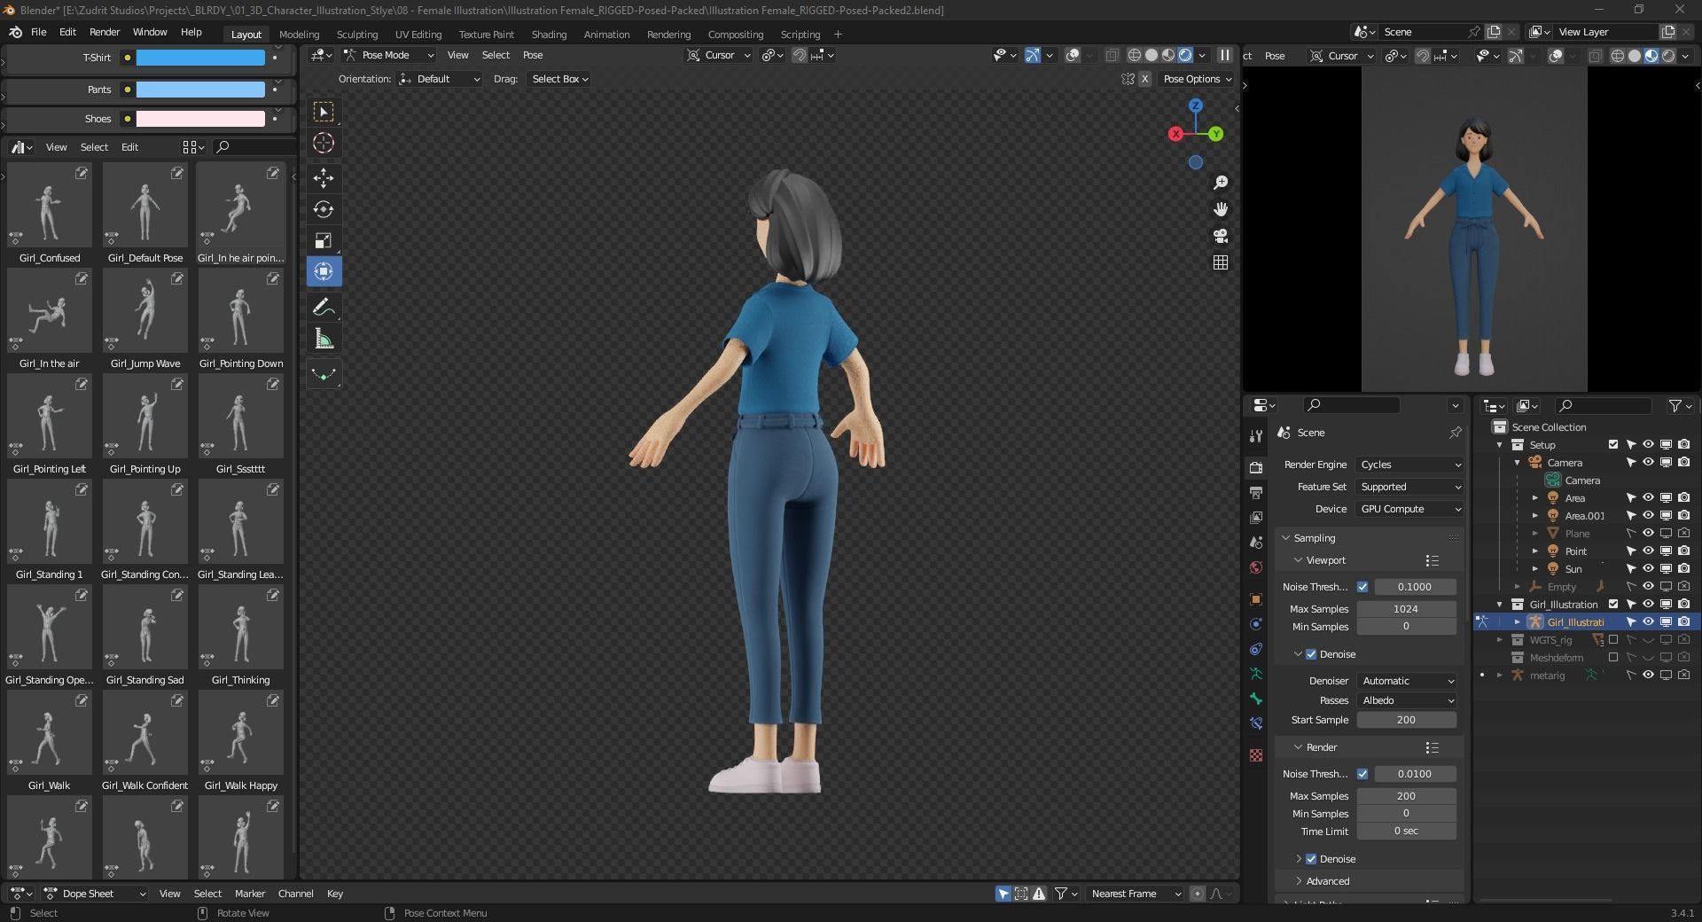Open the Render properties tab
This screenshot has width=1702, height=922.
pos(1255,467)
